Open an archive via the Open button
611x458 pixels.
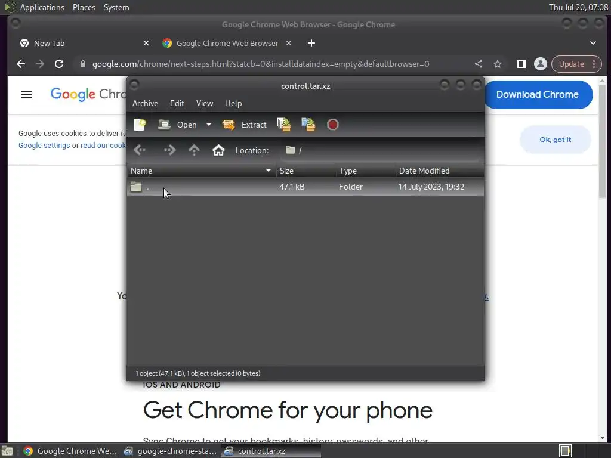[x=177, y=125]
